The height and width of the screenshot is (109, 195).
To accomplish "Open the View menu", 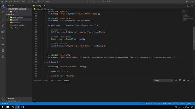I will pos(24,2).
